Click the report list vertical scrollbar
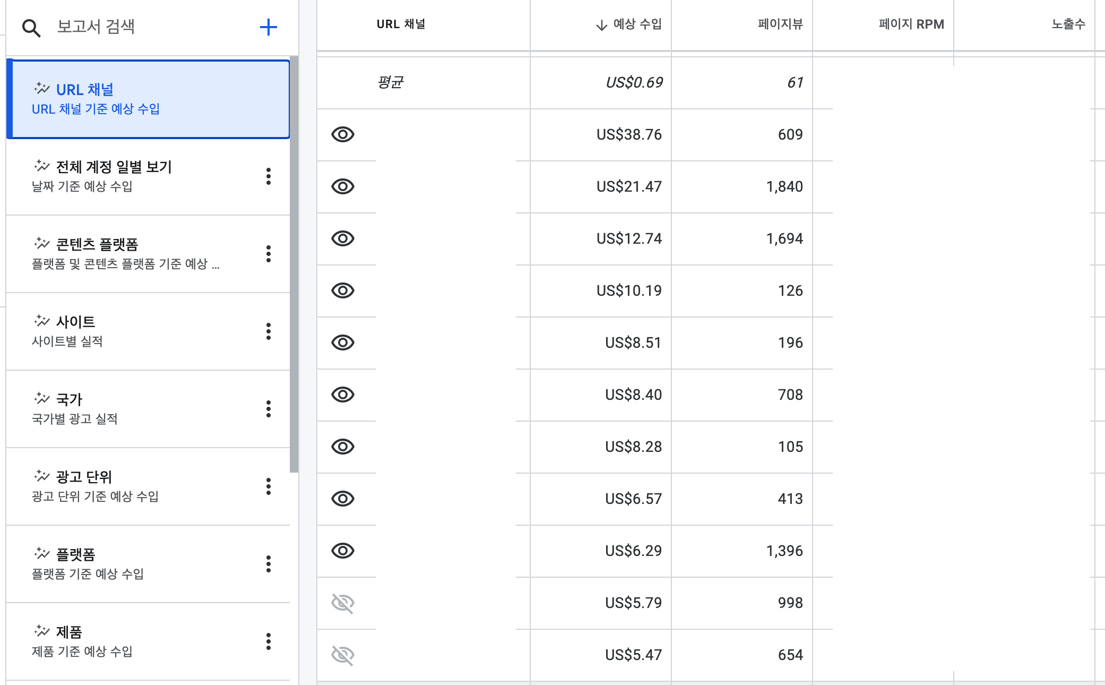 tap(294, 266)
